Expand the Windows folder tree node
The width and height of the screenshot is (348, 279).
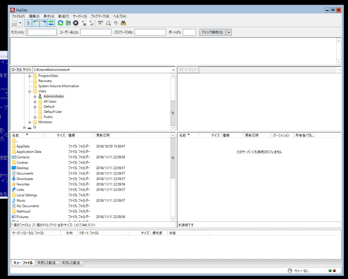tap(30, 122)
